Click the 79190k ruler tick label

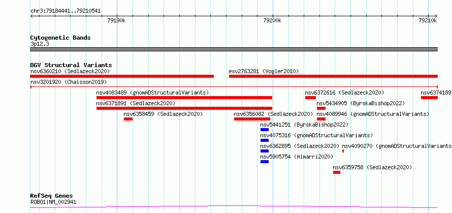coord(116,20)
